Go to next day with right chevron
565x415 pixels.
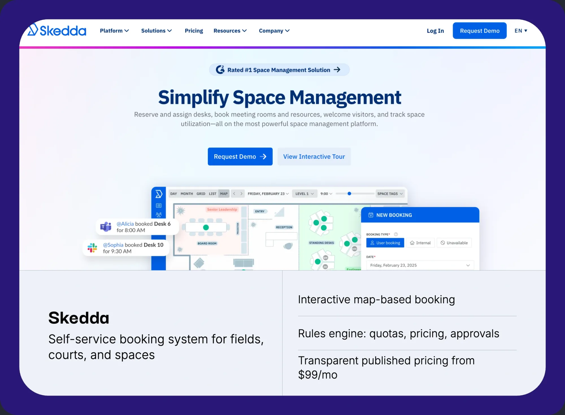point(241,194)
